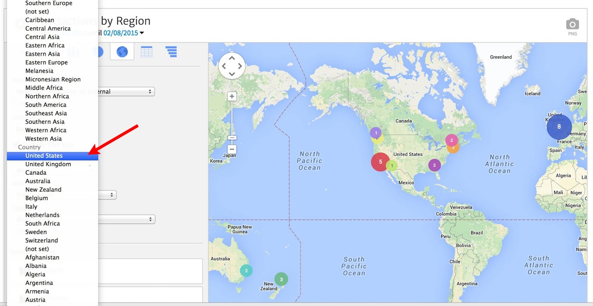593x306 pixels.
Task: Export chart with PNG camera icon
Action: pos(572,25)
